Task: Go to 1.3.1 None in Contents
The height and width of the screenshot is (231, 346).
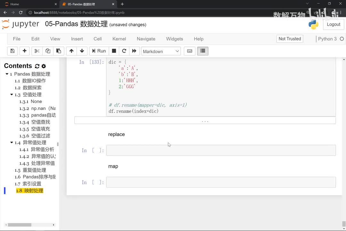Action: (31, 101)
